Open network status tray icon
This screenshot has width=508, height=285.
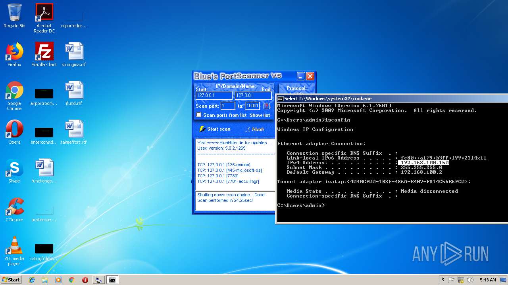[461, 280]
